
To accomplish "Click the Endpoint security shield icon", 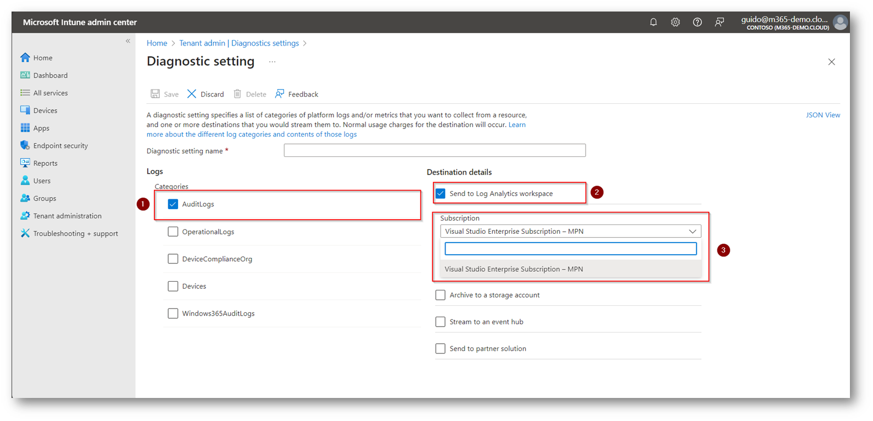I will (x=25, y=145).
